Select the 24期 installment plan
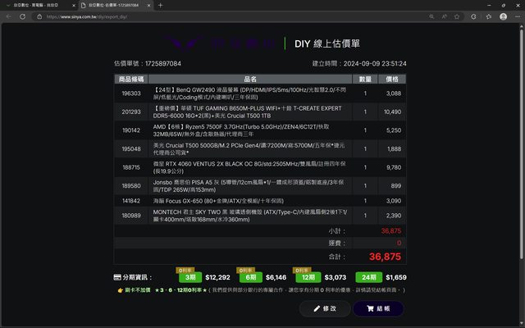The image size is (525, 328). click(367, 277)
